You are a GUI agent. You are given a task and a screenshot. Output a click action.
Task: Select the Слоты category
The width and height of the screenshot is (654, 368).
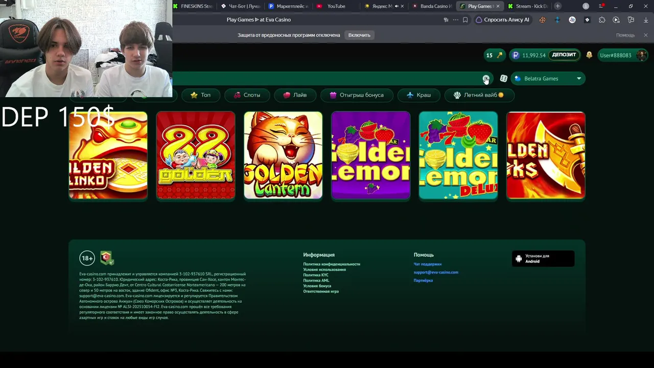click(x=247, y=95)
